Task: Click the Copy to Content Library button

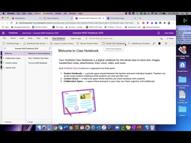Action: (62, 43)
